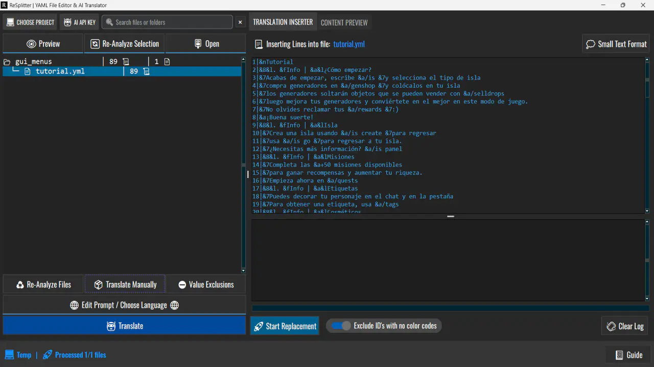
Task: Open Translate Manually option
Action: tap(125, 284)
